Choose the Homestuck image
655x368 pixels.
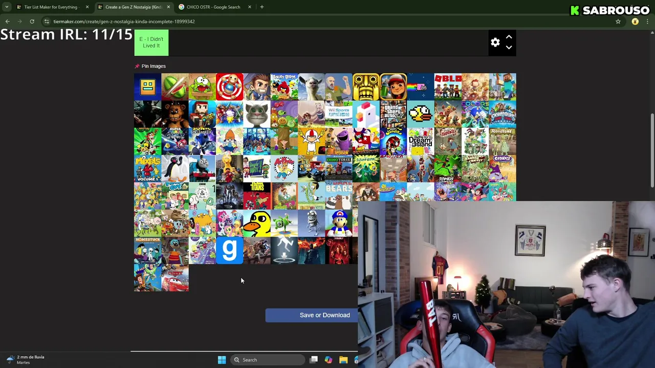147,250
